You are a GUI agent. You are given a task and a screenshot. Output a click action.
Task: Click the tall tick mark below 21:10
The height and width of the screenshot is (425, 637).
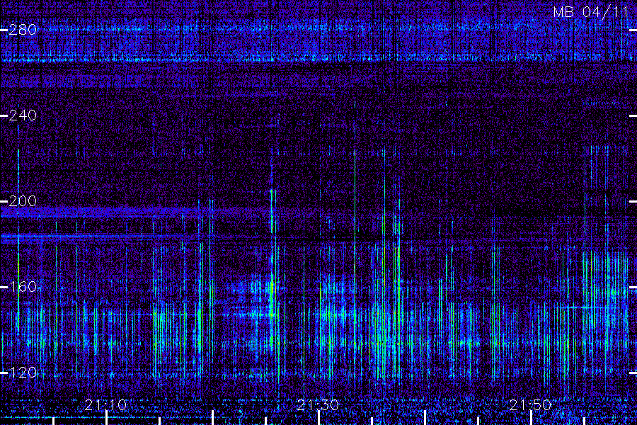[x=106, y=418]
